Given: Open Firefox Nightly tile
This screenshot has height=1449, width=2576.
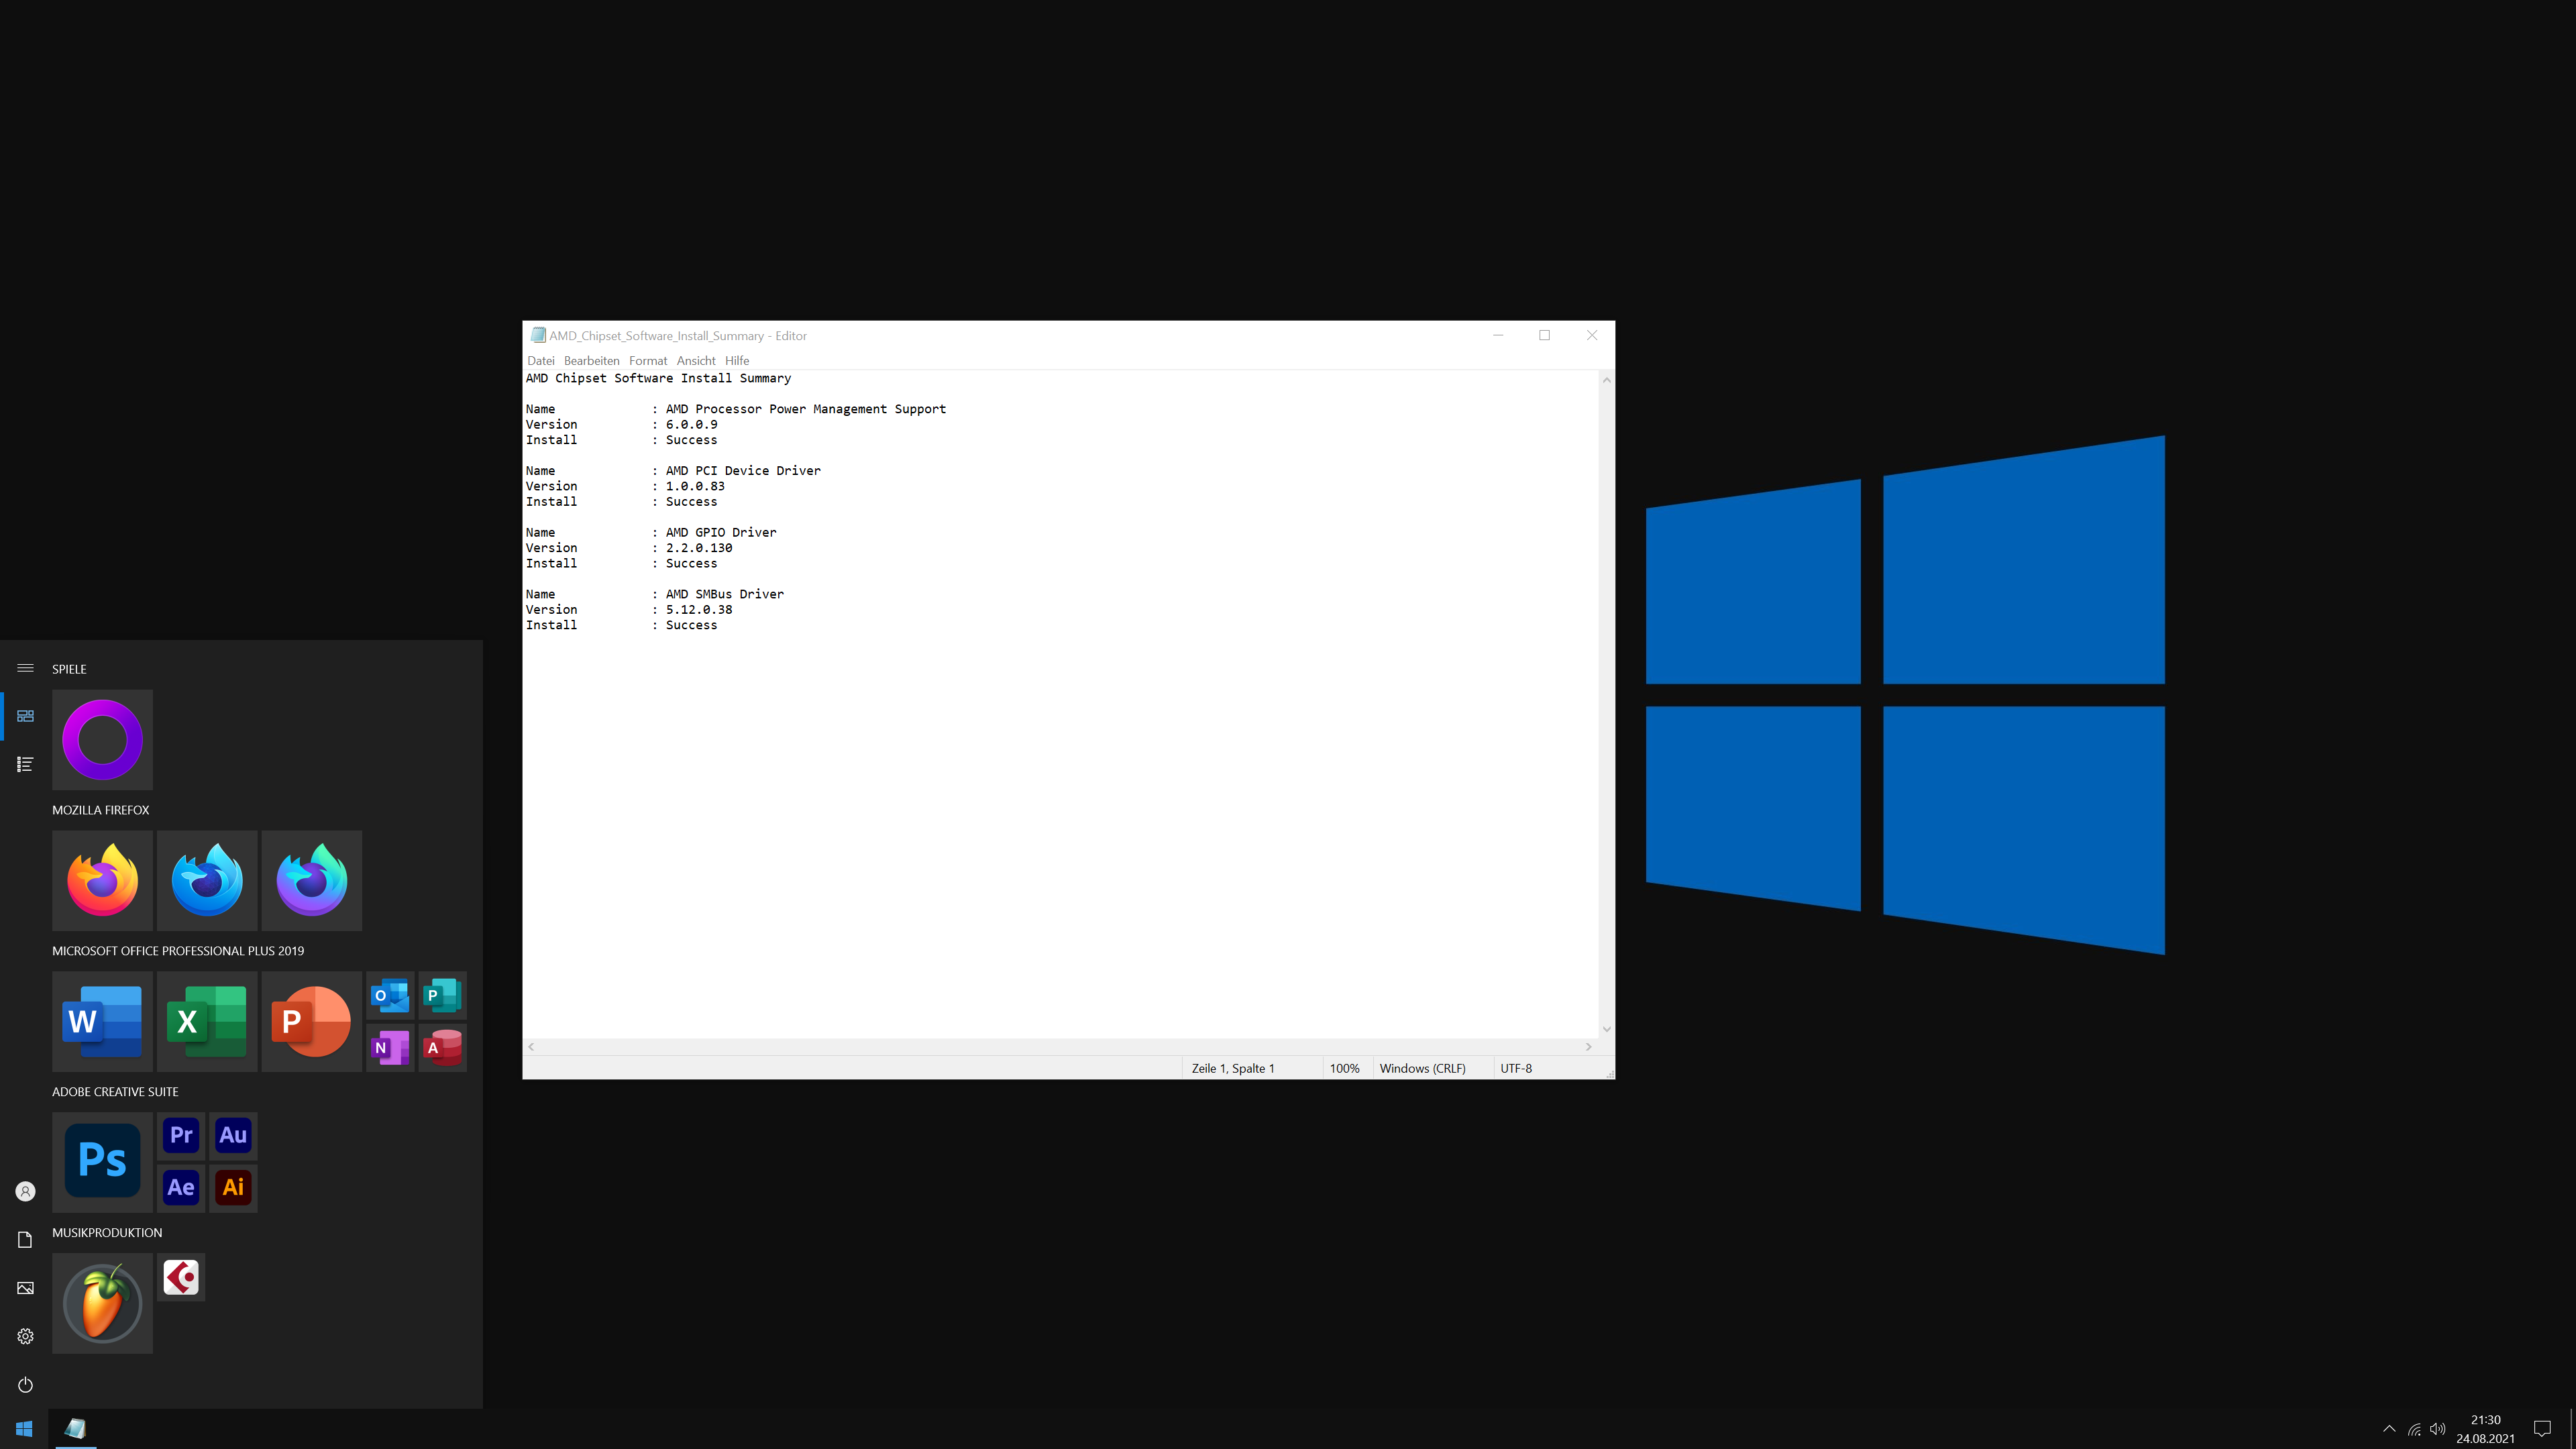Looking at the screenshot, I should 311,880.
